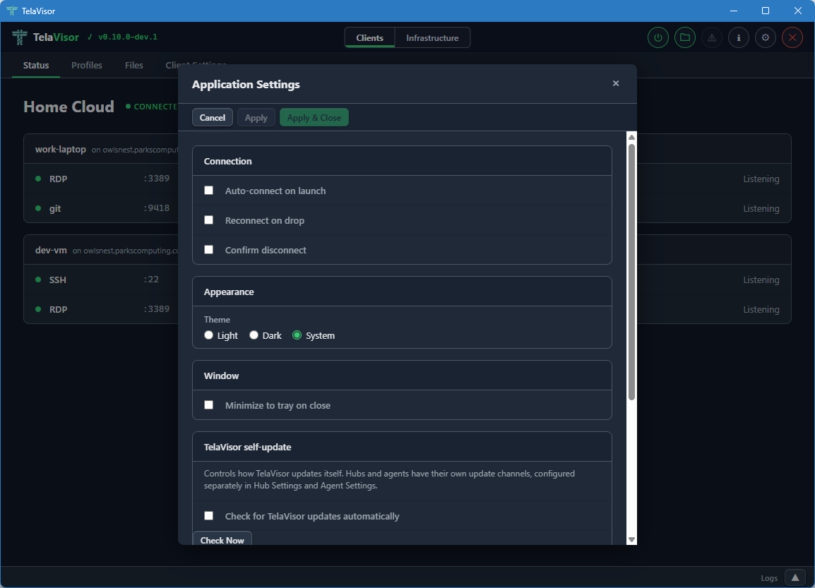Switch to the Infrastructure tab
815x588 pixels.
click(x=432, y=37)
